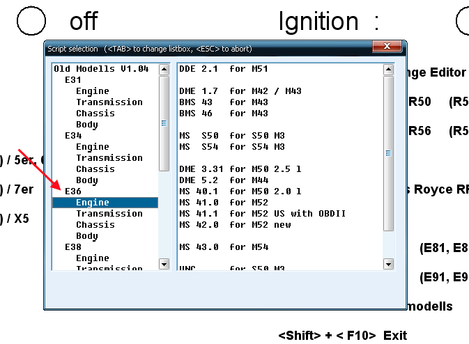Select Engine under E38
This screenshot has width=469, height=344.
(93, 258)
